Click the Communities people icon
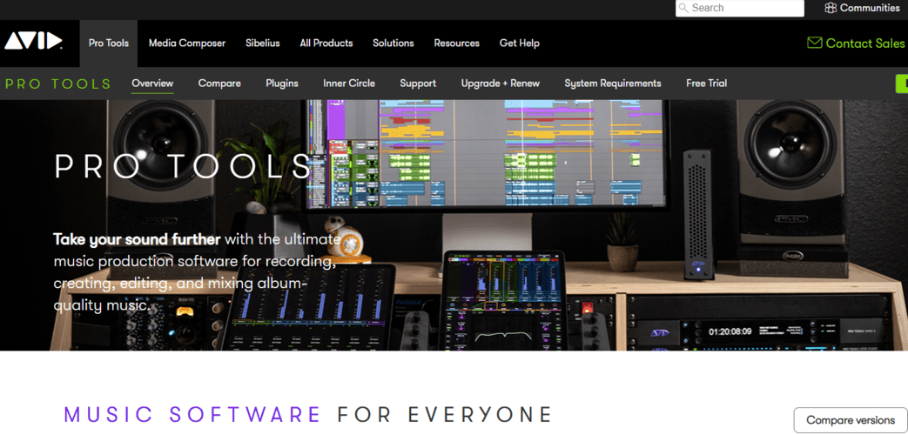The image size is (908, 435). pos(831,8)
